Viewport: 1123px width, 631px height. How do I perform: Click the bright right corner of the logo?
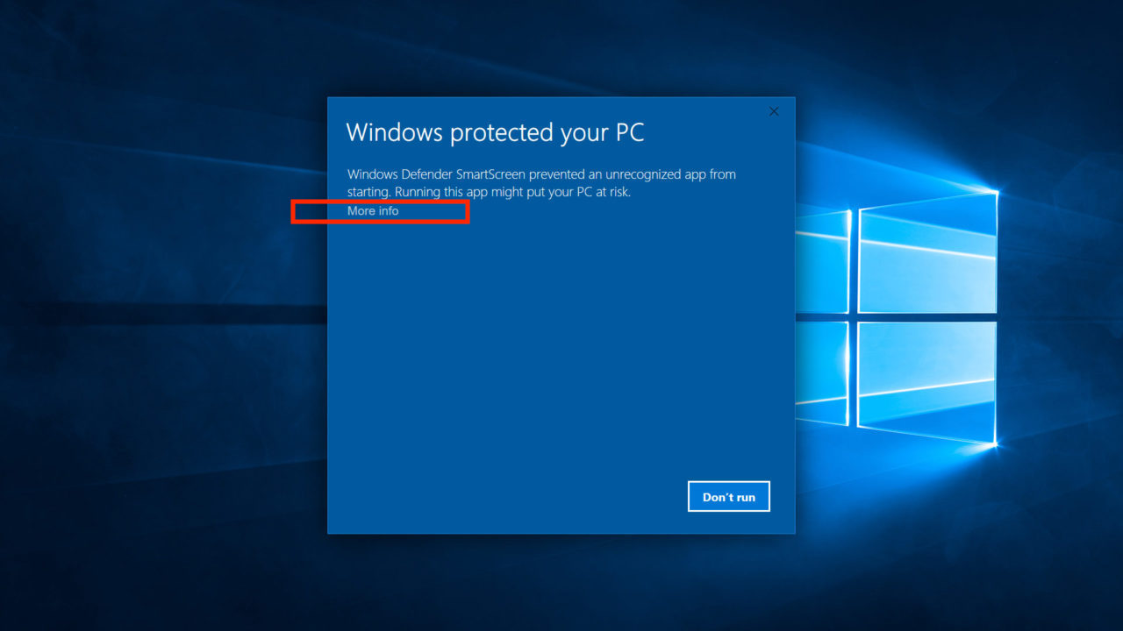997,192
